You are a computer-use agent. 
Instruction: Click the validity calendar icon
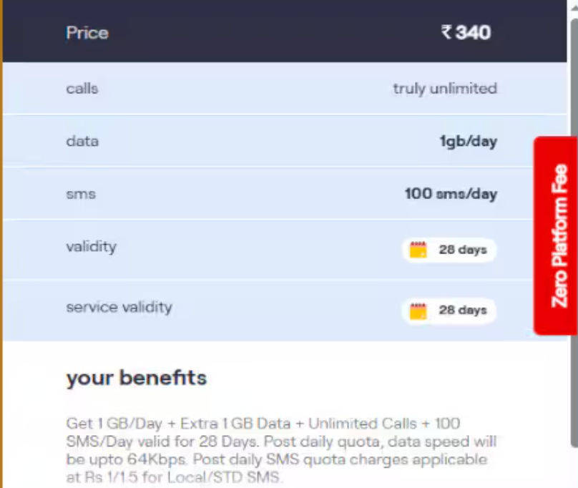(x=418, y=250)
